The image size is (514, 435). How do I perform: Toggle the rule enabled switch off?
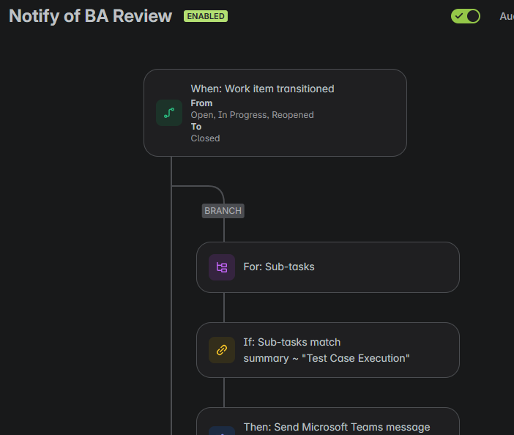pos(466,16)
